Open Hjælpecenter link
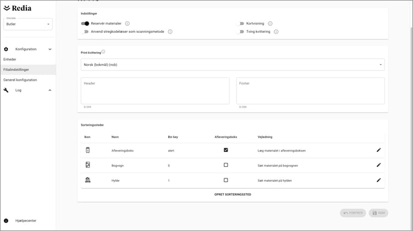Viewport: 413px width, 231px height. [26, 221]
